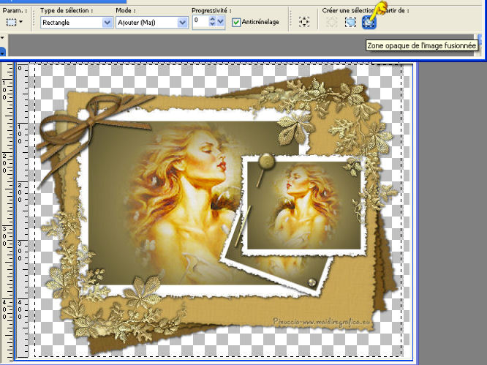Click the small black arrow at toolbar left edge
Viewport: 487px width, 365px height.
2,38
